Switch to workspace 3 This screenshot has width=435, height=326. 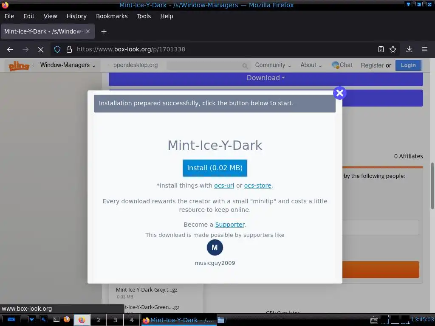[115, 320]
